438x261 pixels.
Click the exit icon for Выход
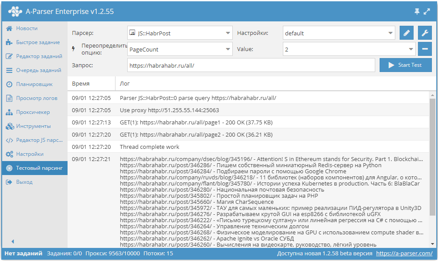coord(9,182)
